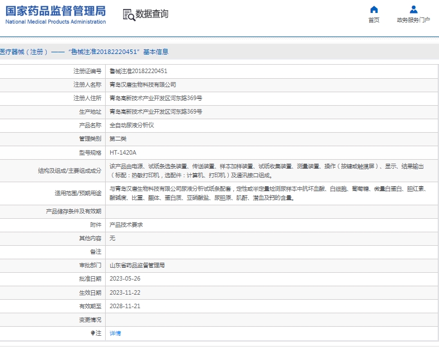Click effective date 2023-11-22
Viewport: 439px width, 347px height.
coord(125,292)
